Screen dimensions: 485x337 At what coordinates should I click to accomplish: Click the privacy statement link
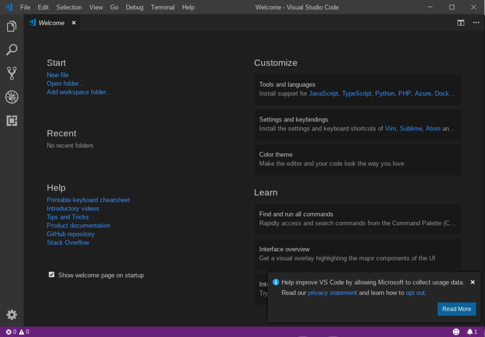pyautogui.click(x=332, y=293)
